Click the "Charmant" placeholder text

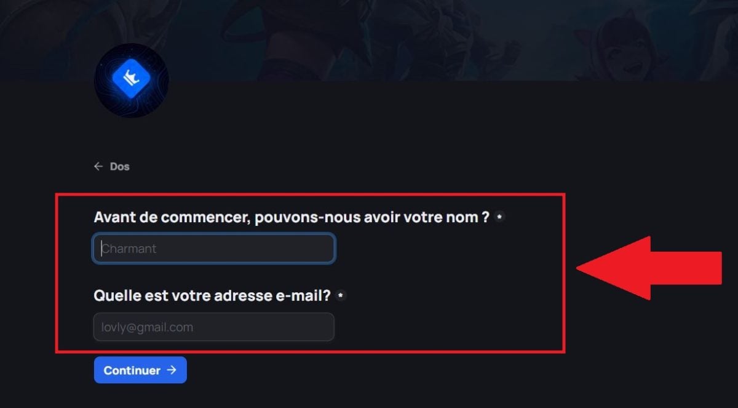[129, 249]
